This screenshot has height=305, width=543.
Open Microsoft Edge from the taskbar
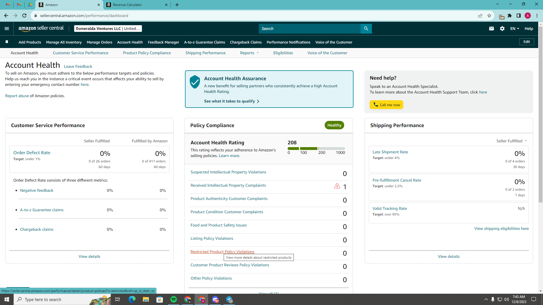click(x=132, y=299)
